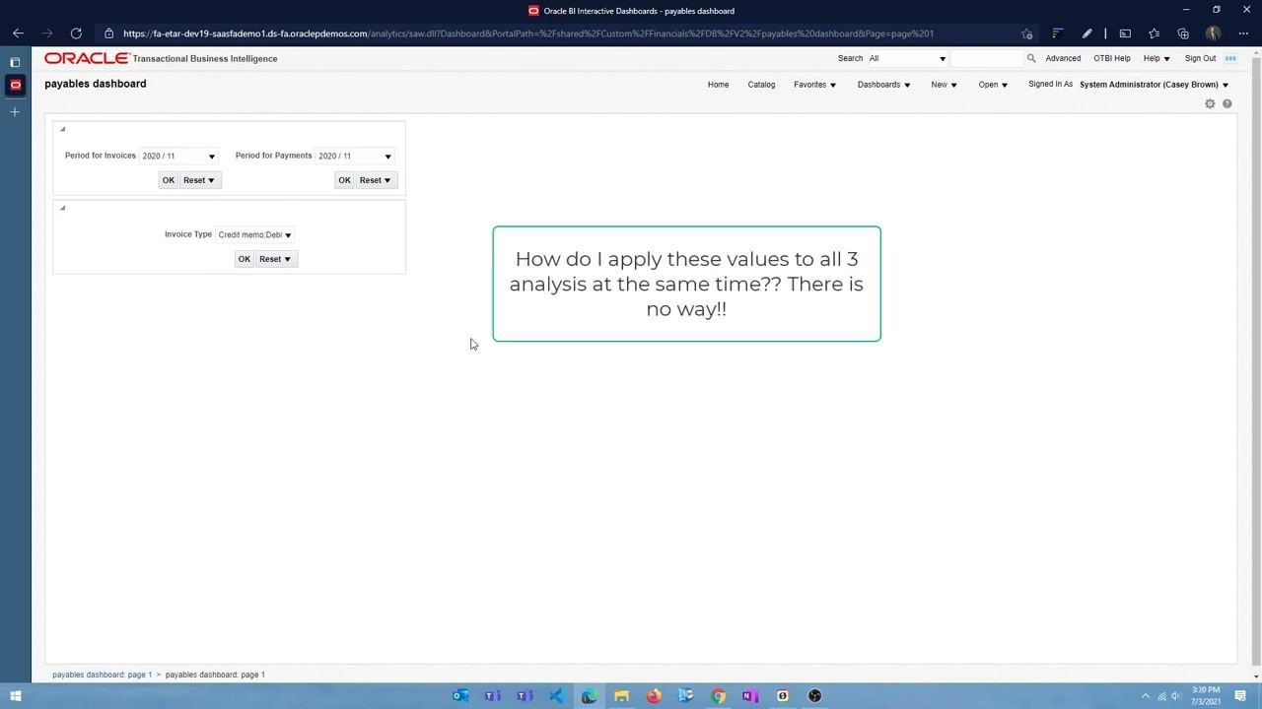Open File Explorer from the taskbar

[621, 696]
